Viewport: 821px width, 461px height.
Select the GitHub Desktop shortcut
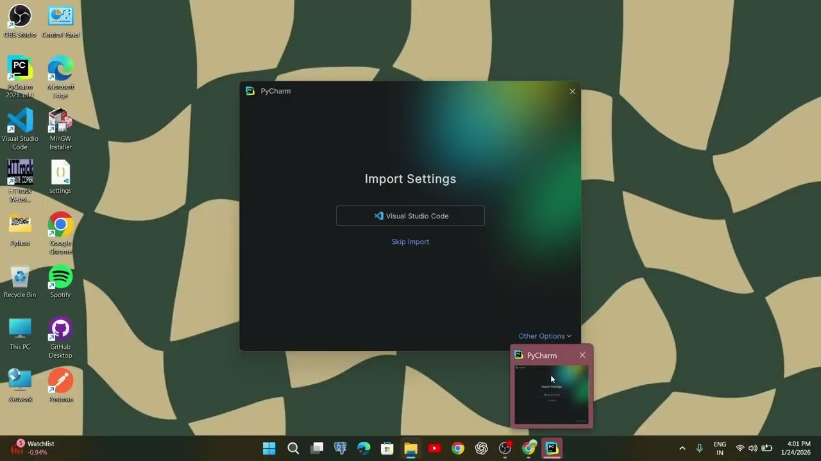coord(60,337)
